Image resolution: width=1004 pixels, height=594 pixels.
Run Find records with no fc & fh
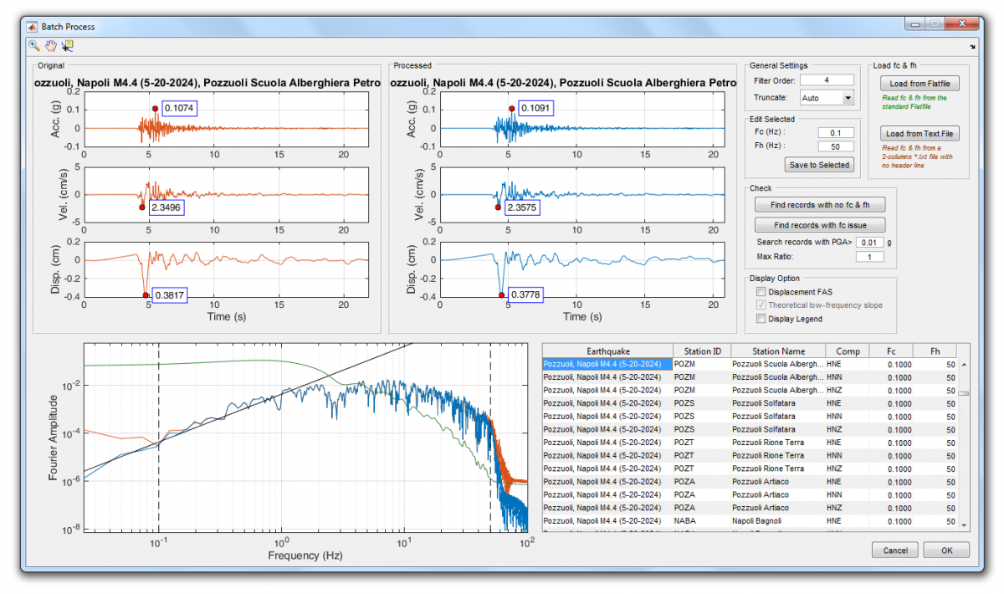pyautogui.click(x=819, y=205)
